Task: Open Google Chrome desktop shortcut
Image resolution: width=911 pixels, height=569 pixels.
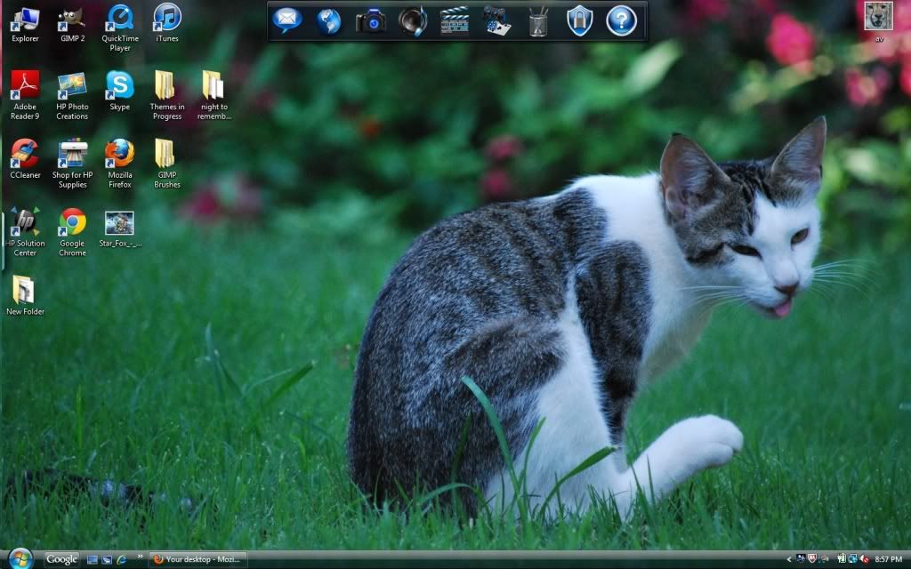Action: coord(72,221)
